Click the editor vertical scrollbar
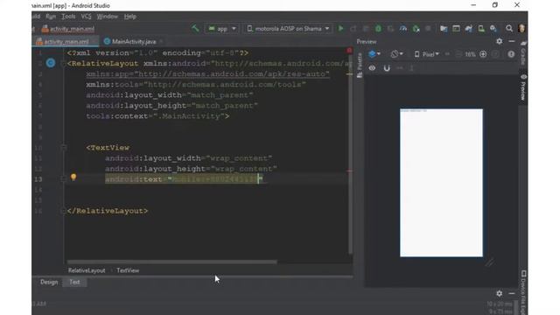Viewport: 560px width, 315px height. [x=350, y=153]
